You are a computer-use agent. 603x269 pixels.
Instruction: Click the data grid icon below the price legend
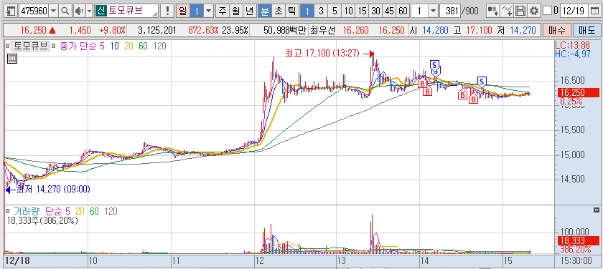(x=12, y=59)
